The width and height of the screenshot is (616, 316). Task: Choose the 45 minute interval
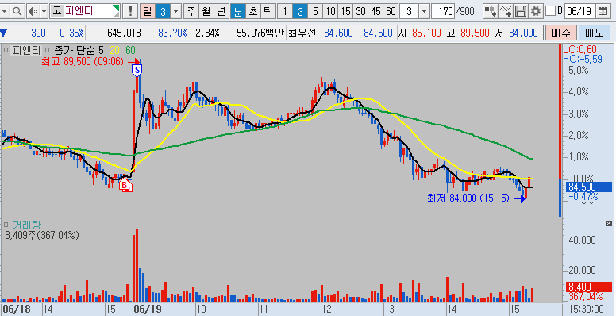click(x=376, y=11)
